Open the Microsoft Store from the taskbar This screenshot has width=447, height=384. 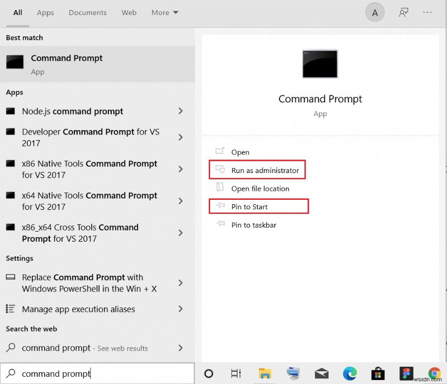click(379, 374)
